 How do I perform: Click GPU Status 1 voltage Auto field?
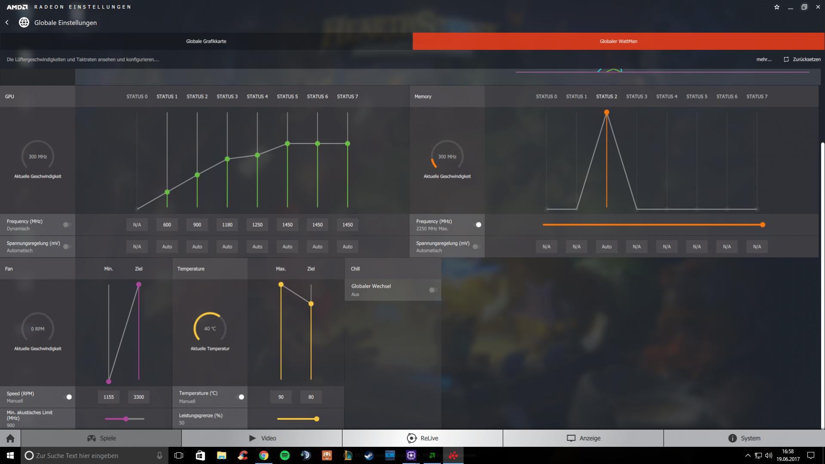167,246
